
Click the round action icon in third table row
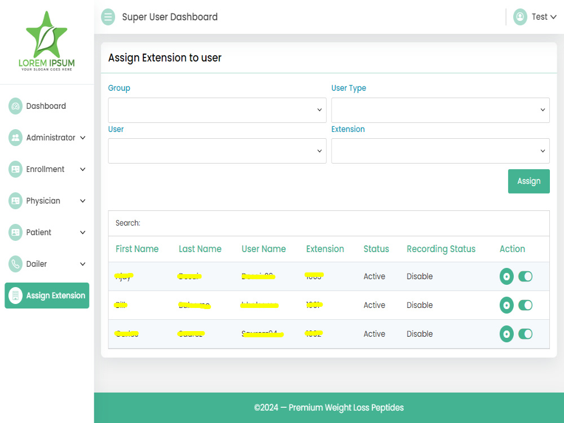click(506, 334)
